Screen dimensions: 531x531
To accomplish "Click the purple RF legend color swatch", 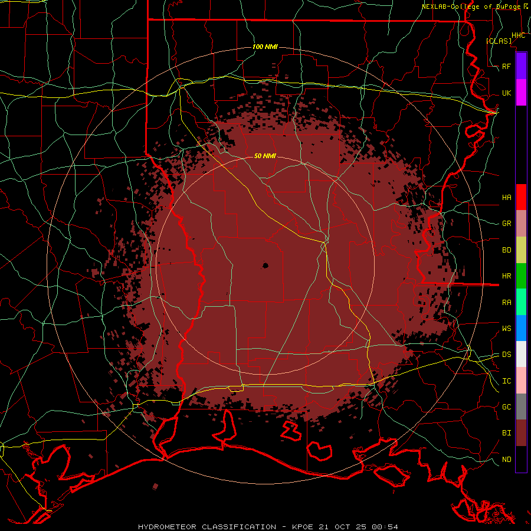I will [521, 66].
